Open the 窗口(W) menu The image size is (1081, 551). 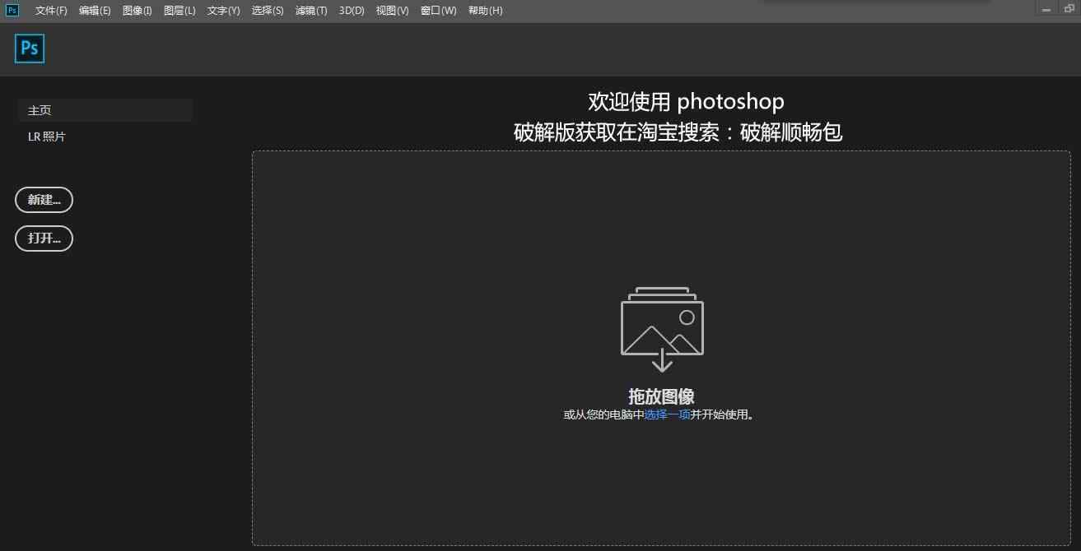pyautogui.click(x=438, y=11)
